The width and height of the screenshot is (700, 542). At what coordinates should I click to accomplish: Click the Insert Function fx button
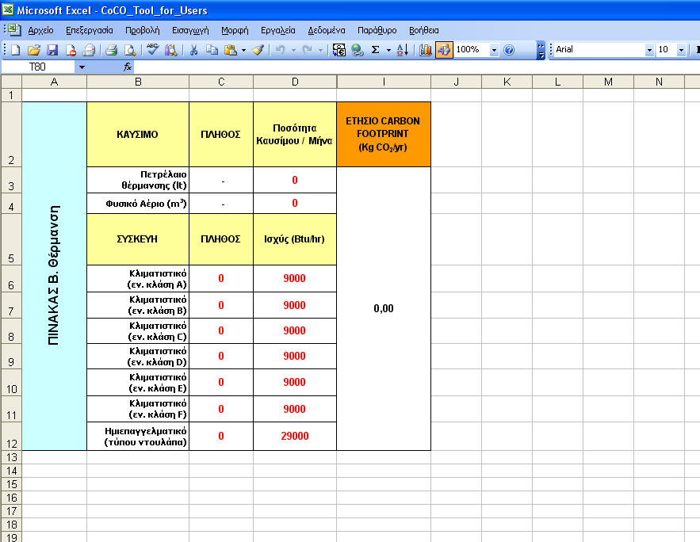point(128,67)
